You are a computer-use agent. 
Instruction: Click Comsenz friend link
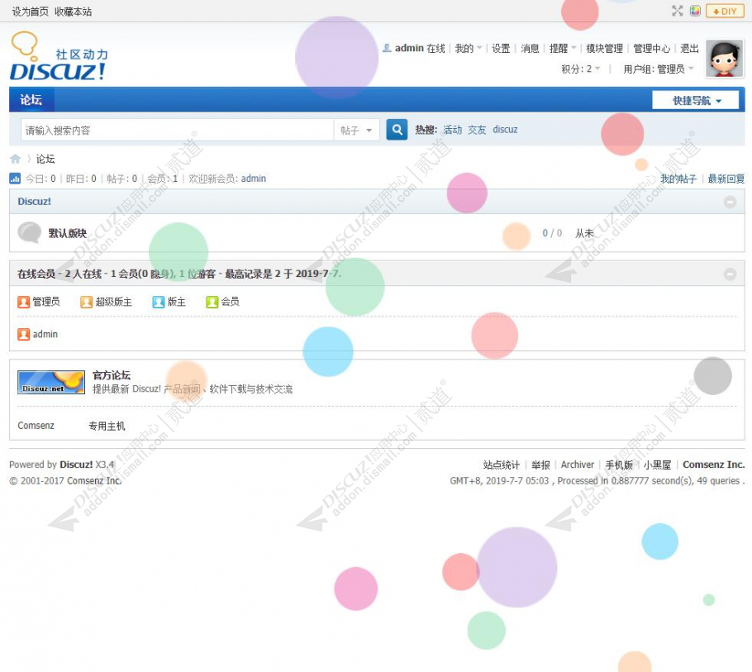pos(36,426)
